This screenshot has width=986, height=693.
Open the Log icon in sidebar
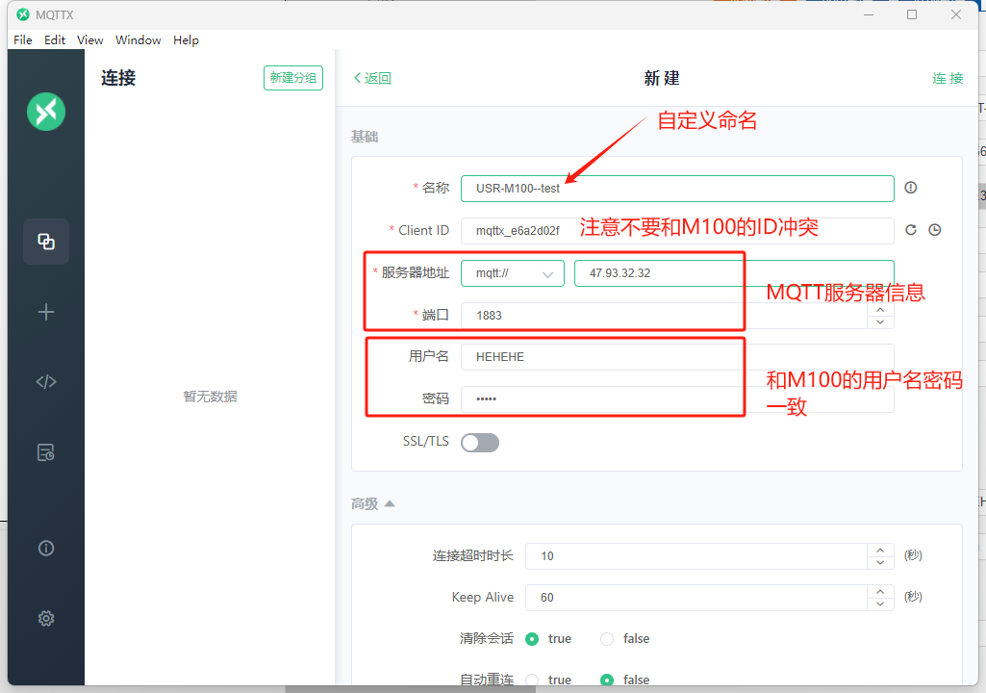click(45, 452)
